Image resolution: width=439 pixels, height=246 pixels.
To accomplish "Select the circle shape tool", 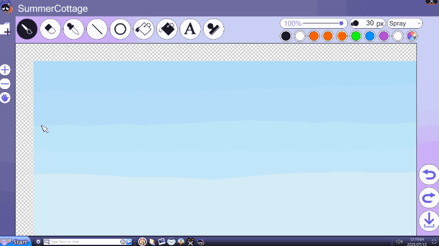I will click(120, 29).
